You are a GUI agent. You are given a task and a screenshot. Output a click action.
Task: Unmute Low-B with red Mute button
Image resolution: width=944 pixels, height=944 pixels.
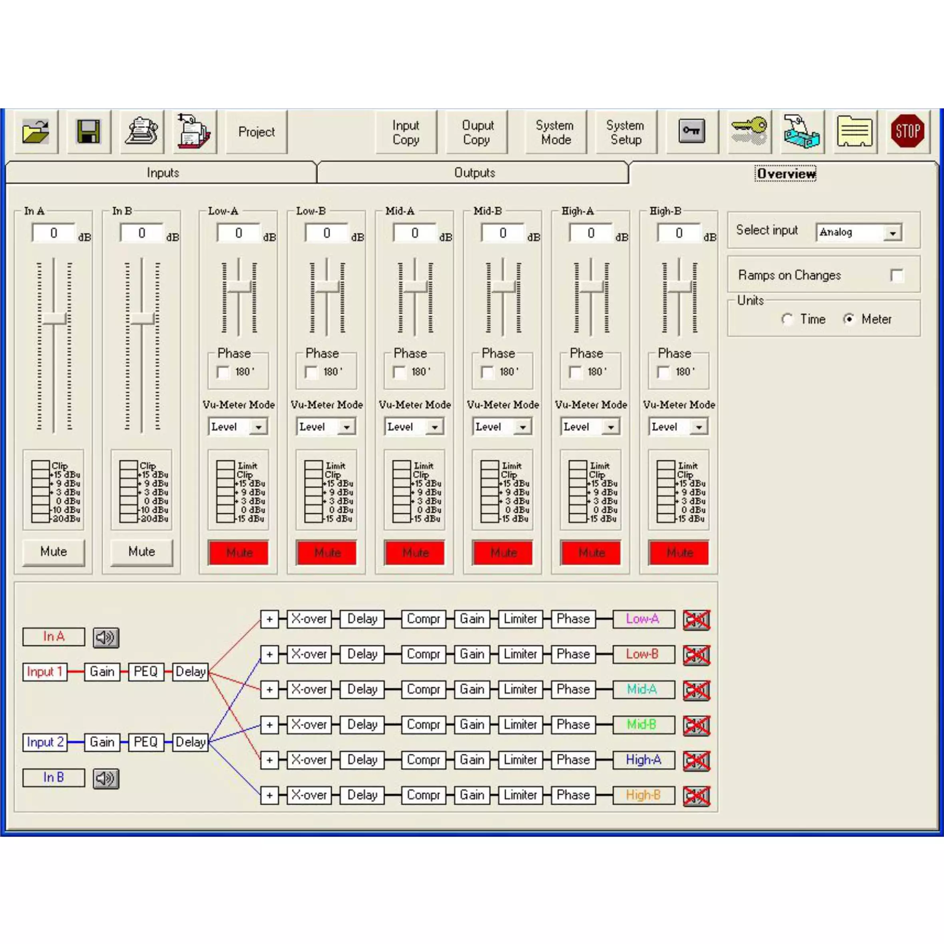click(327, 553)
